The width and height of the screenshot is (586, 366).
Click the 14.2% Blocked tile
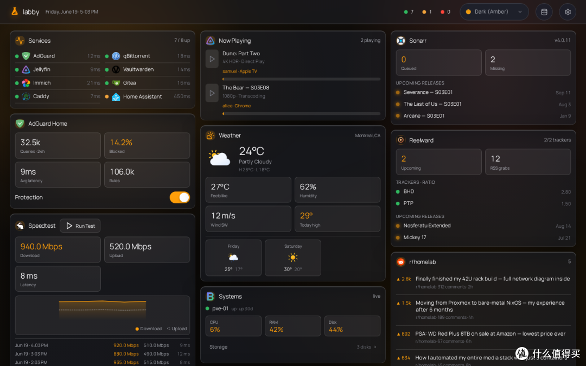(x=147, y=146)
